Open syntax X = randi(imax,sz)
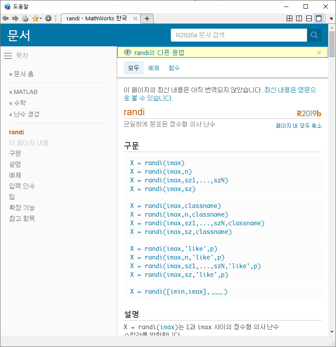Screen dimensions: 336x347 (x=163, y=189)
